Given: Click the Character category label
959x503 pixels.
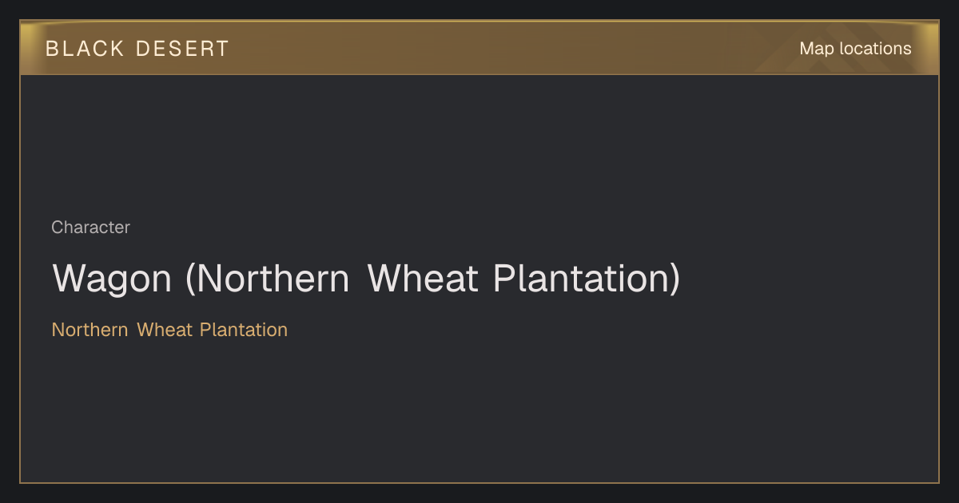Looking at the screenshot, I should [x=90, y=228].
